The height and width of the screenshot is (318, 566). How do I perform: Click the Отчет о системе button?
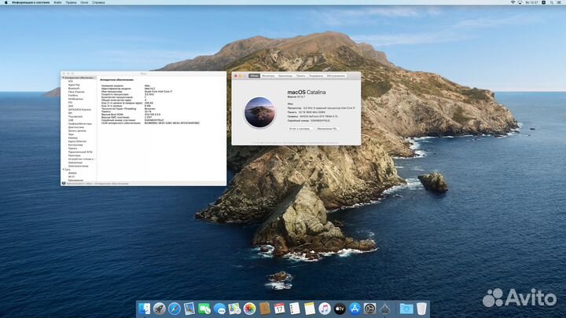point(300,129)
